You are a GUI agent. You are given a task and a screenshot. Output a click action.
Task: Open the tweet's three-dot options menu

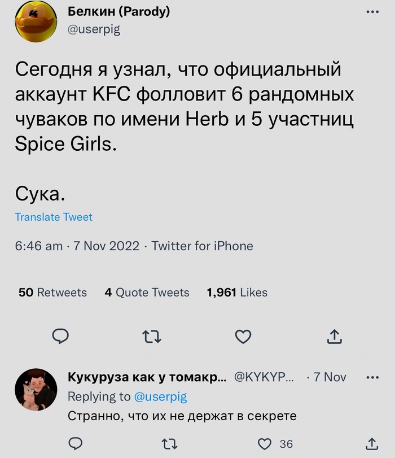[374, 12]
